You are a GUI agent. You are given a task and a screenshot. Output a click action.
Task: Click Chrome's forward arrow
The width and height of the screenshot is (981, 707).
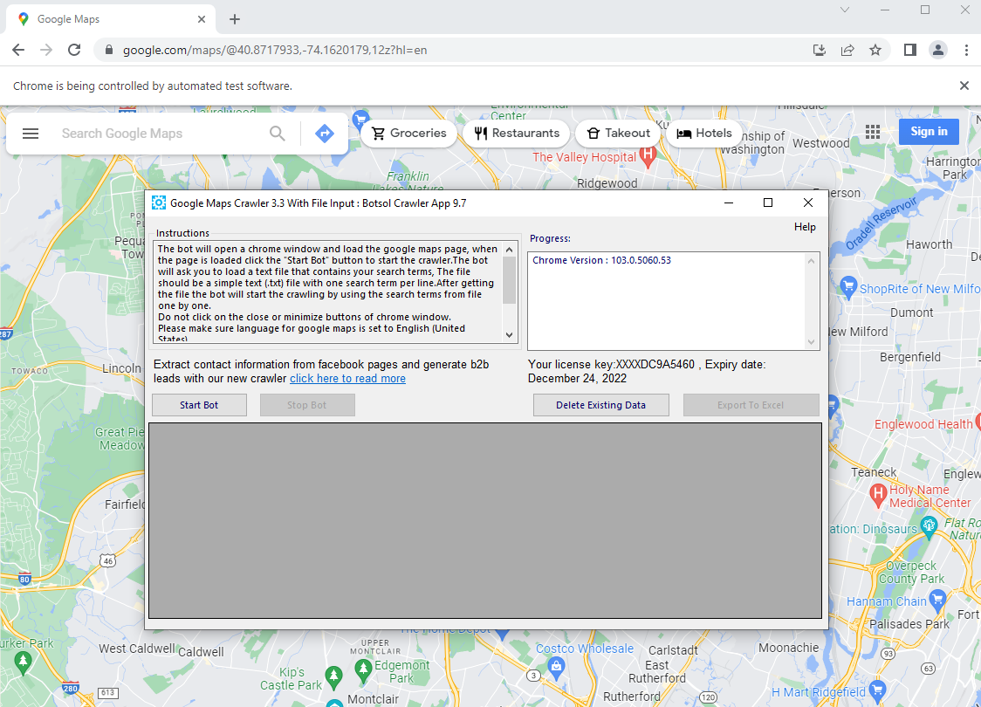pos(46,50)
